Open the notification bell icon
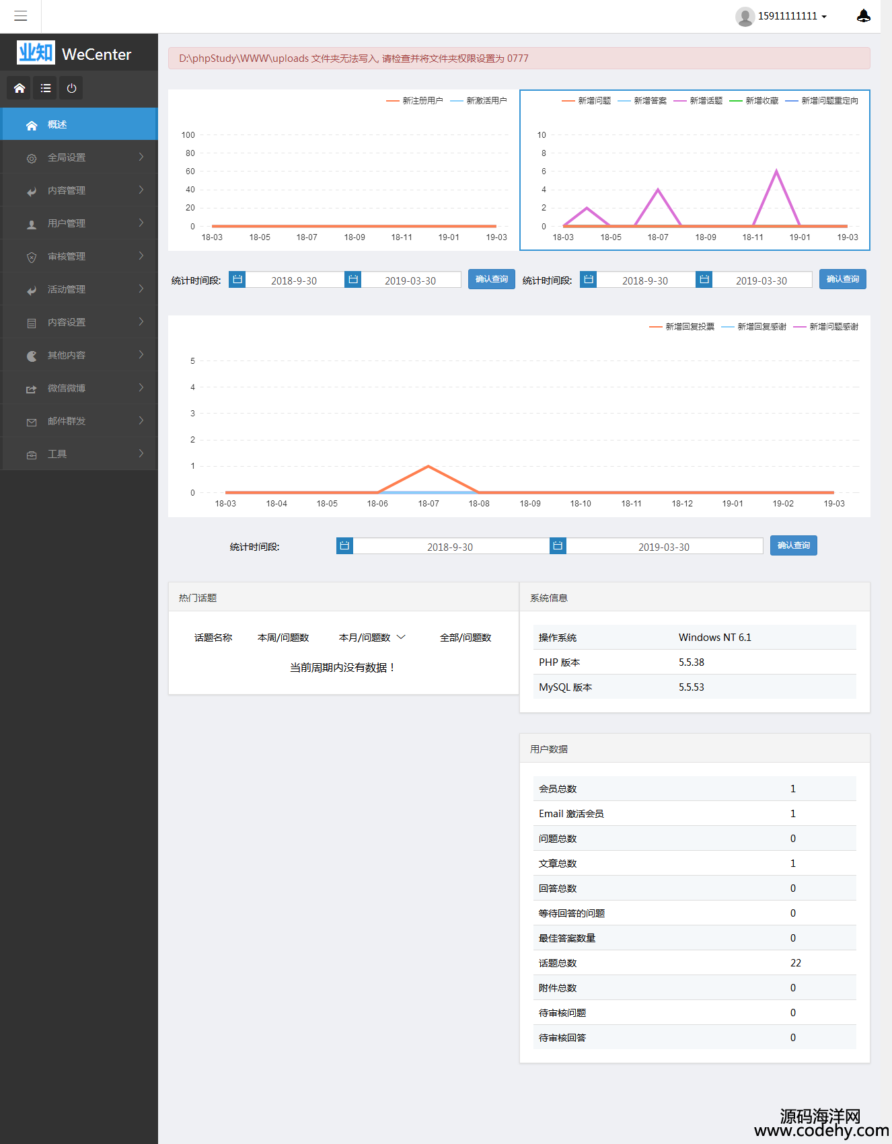 point(864,16)
